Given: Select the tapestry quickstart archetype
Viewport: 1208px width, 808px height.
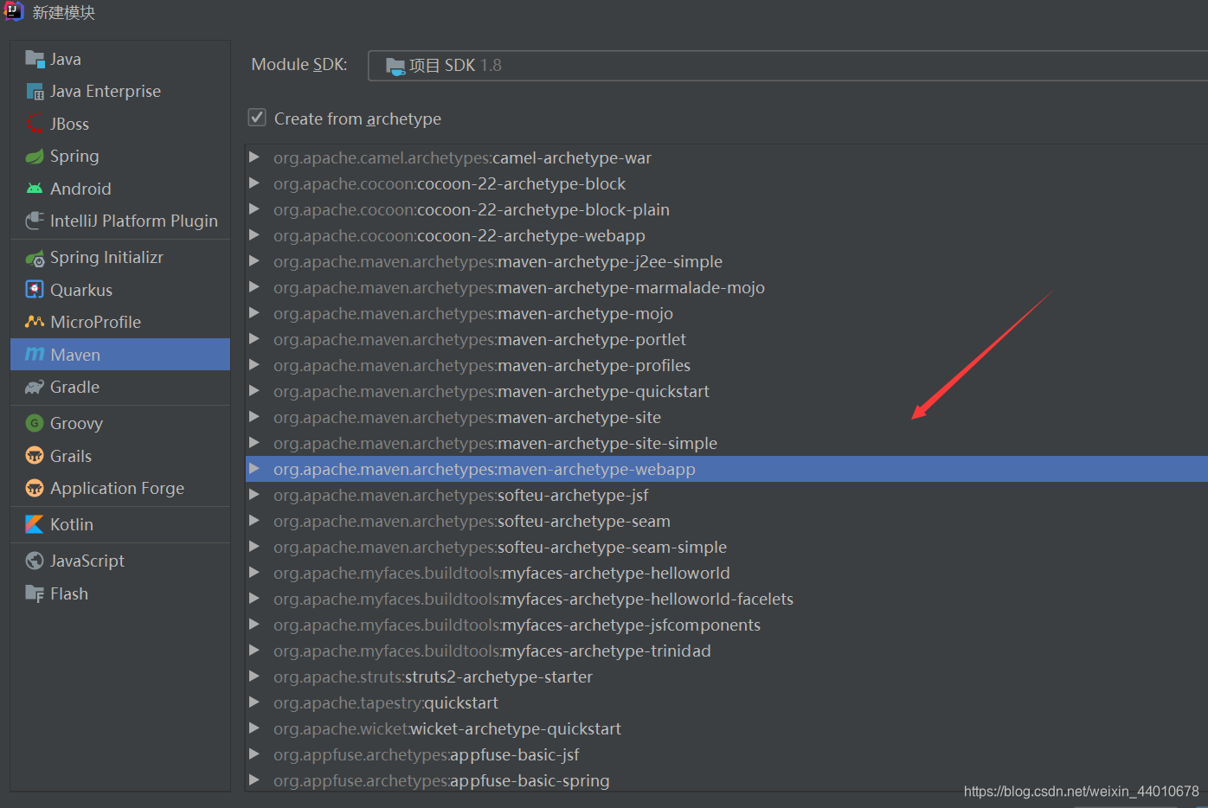Looking at the screenshot, I should [727, 702].
